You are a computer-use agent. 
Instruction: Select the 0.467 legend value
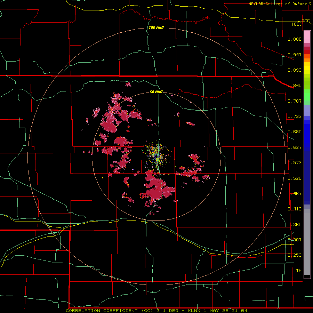tap(295, 194)
